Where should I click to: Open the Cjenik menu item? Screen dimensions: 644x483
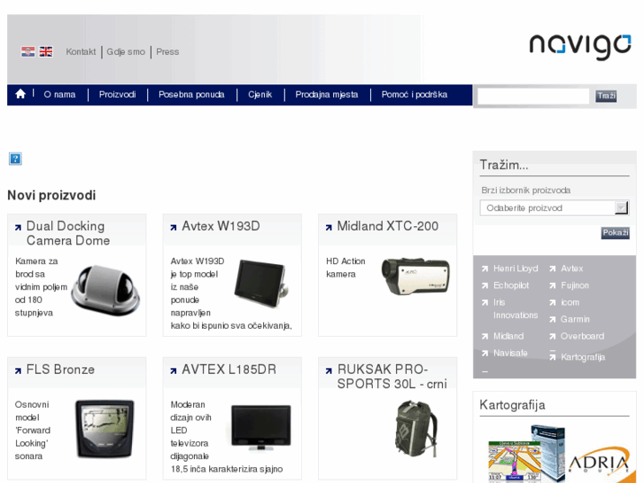coord(260,95)
